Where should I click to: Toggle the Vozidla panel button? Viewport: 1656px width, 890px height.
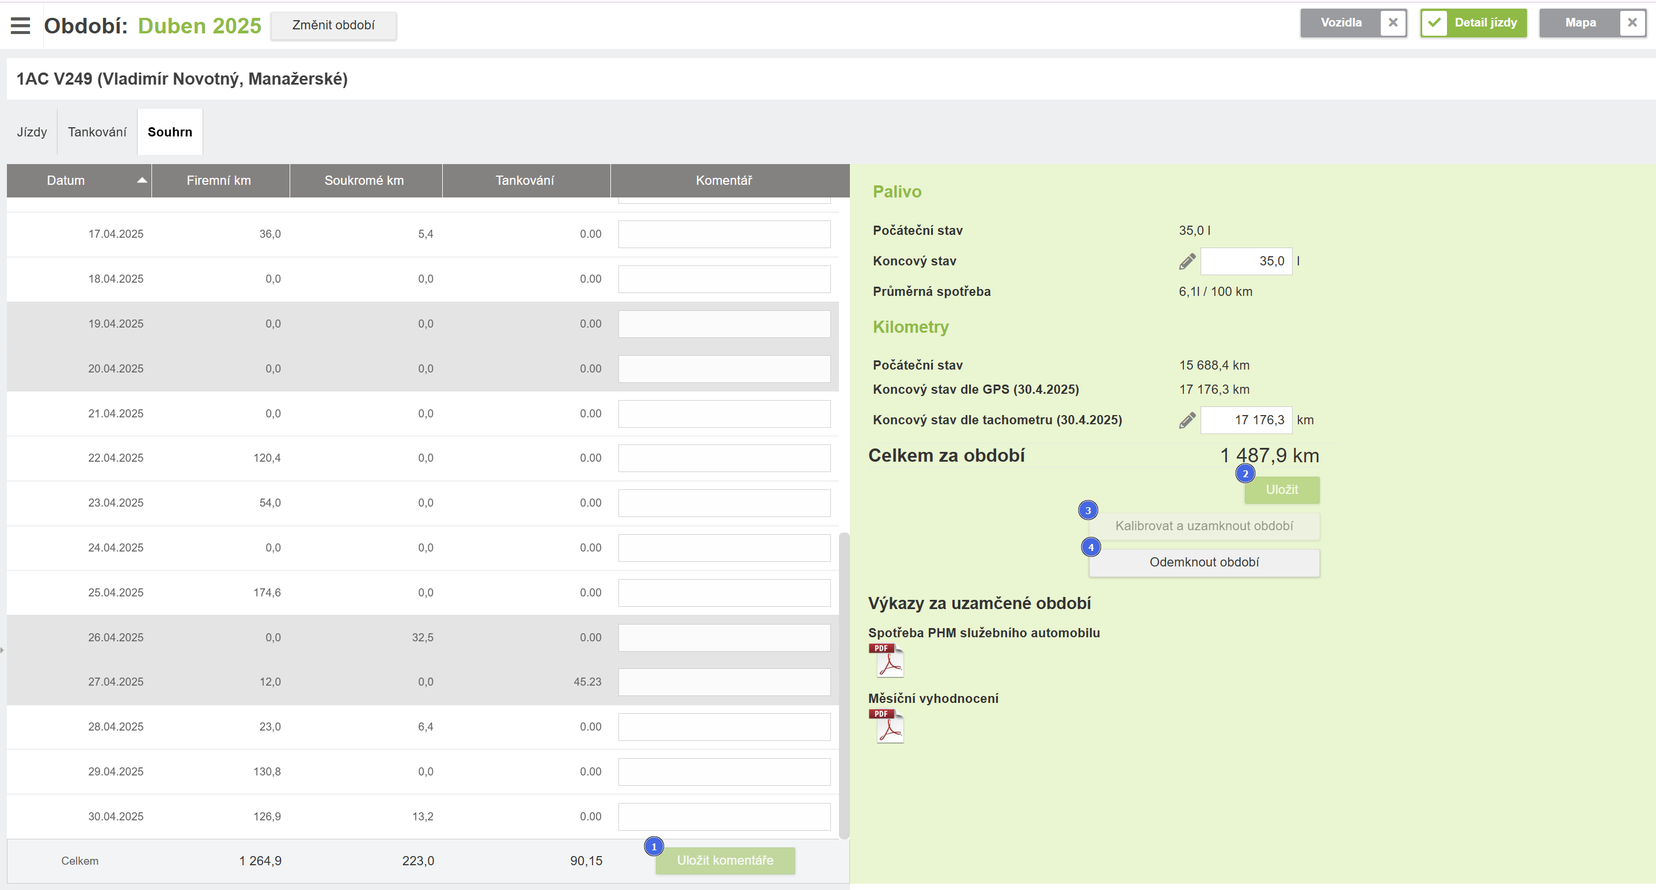click(1340, 22)
